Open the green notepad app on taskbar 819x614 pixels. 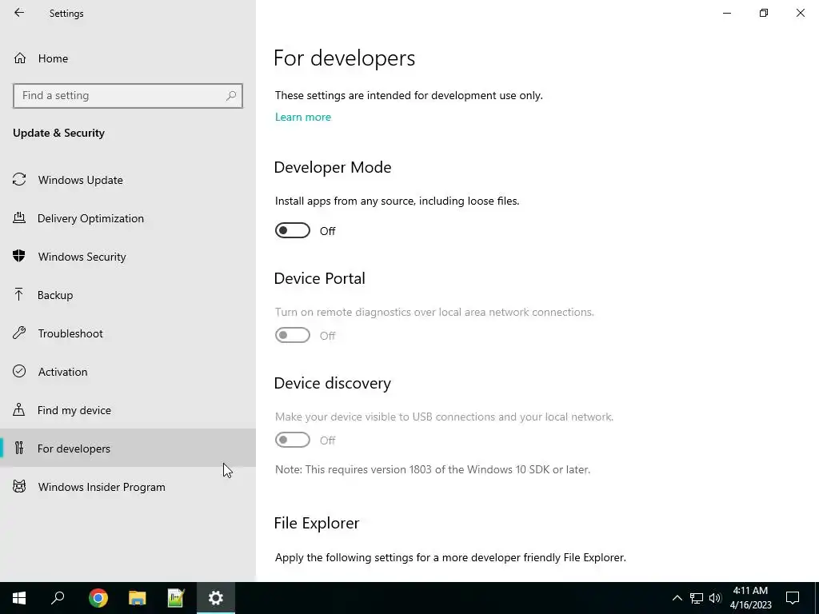(x=176, y=598)
